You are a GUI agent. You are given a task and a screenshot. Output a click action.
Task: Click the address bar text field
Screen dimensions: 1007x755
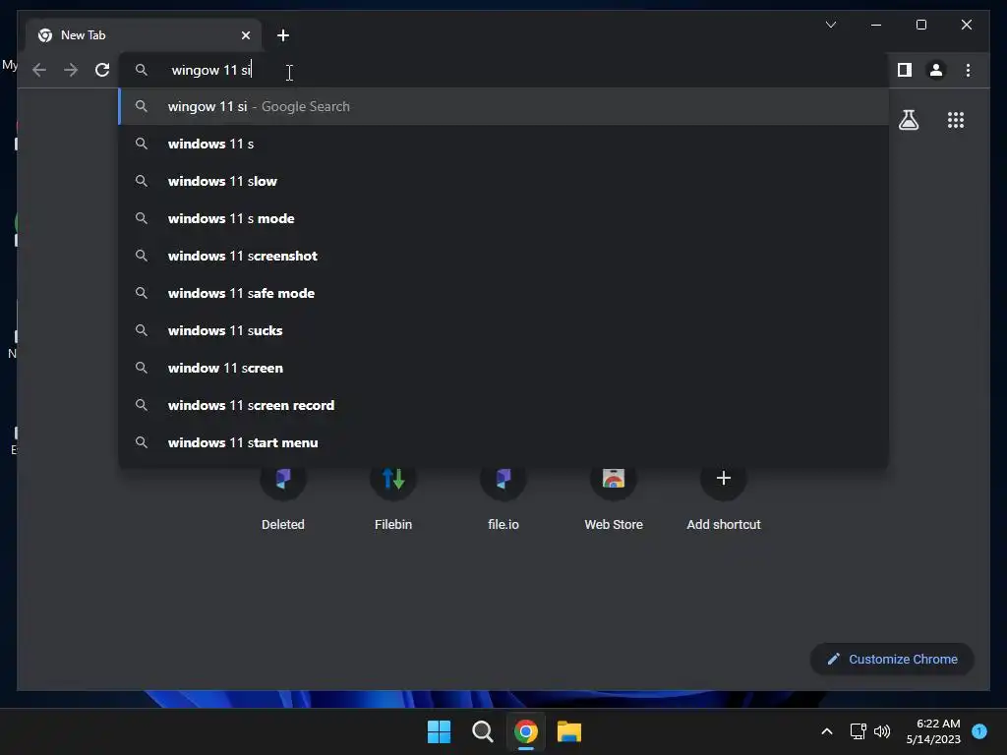503,70
